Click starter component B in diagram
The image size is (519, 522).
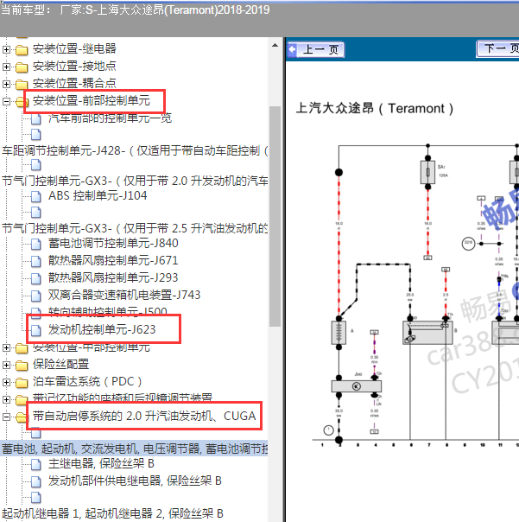click(x=427, y=332)
